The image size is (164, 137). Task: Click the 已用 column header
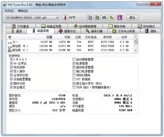coord(78,37)
